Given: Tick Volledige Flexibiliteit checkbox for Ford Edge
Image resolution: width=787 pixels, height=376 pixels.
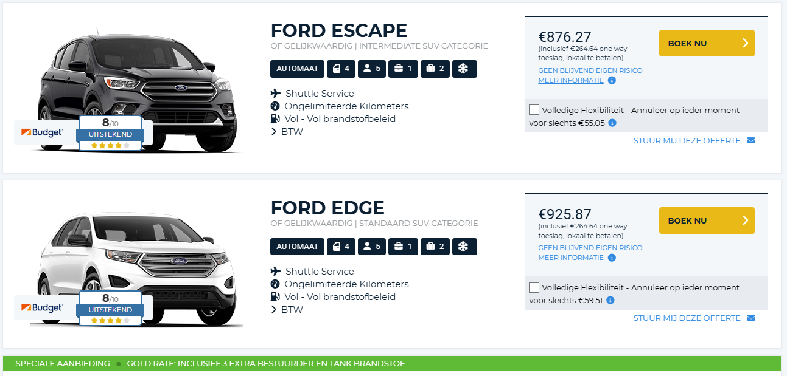Looking at the screenshot, I should coord(534,287).
